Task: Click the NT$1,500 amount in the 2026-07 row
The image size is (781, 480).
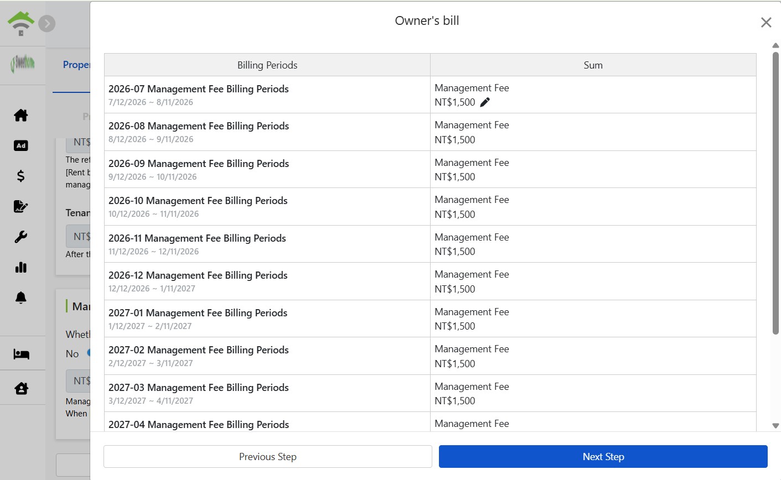Action: pos(455,102)
